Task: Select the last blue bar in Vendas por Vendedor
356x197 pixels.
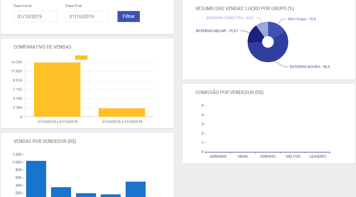Action: (x=135, y=189)
